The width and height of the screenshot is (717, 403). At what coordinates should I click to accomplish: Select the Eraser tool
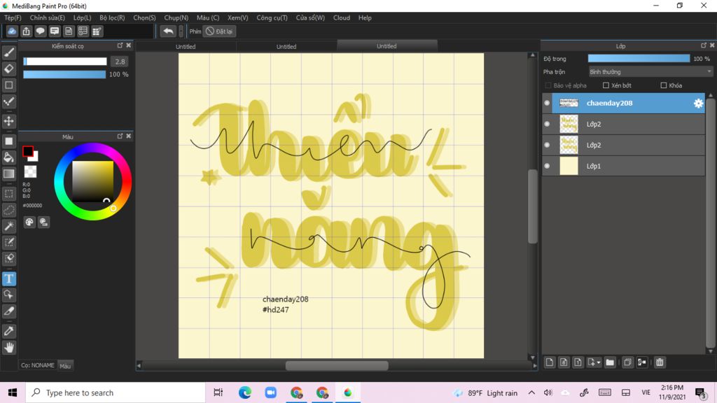(8, 69)
